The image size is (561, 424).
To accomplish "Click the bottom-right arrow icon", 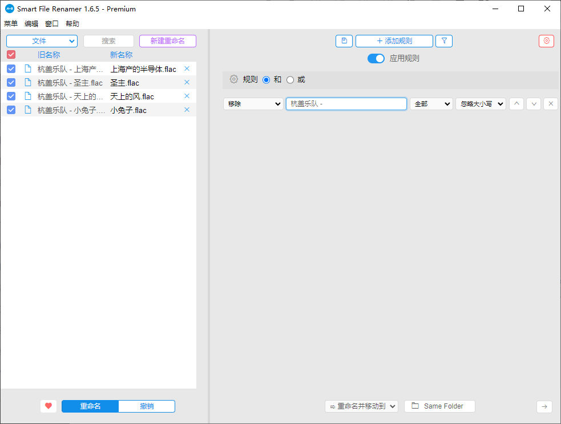I will click(x=544, y=406).
